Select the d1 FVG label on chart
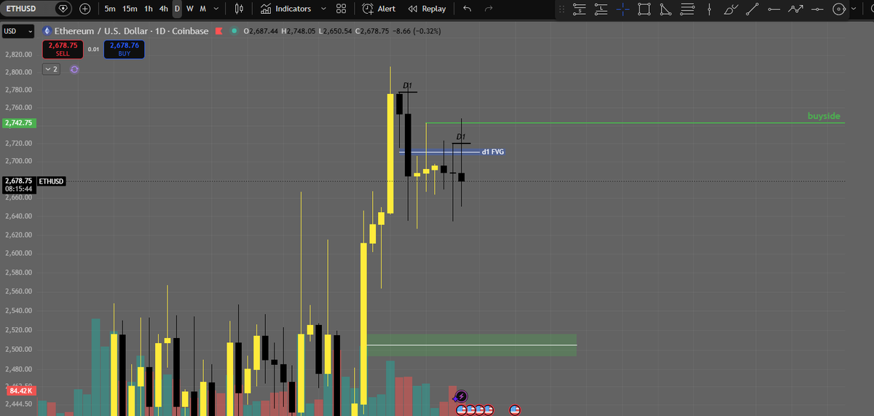 (492, 152)
